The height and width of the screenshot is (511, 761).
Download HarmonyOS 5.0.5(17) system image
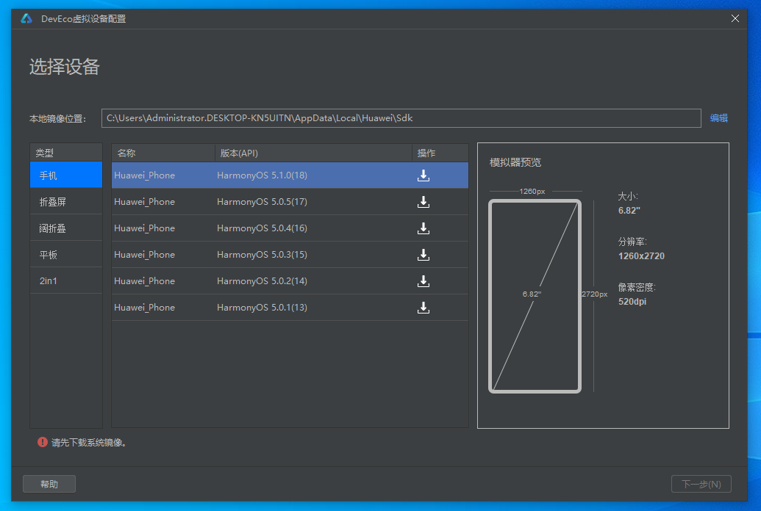[423, 202]
